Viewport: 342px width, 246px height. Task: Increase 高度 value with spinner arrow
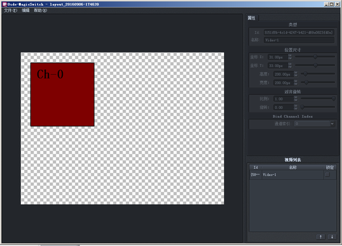tap(296, 73)
